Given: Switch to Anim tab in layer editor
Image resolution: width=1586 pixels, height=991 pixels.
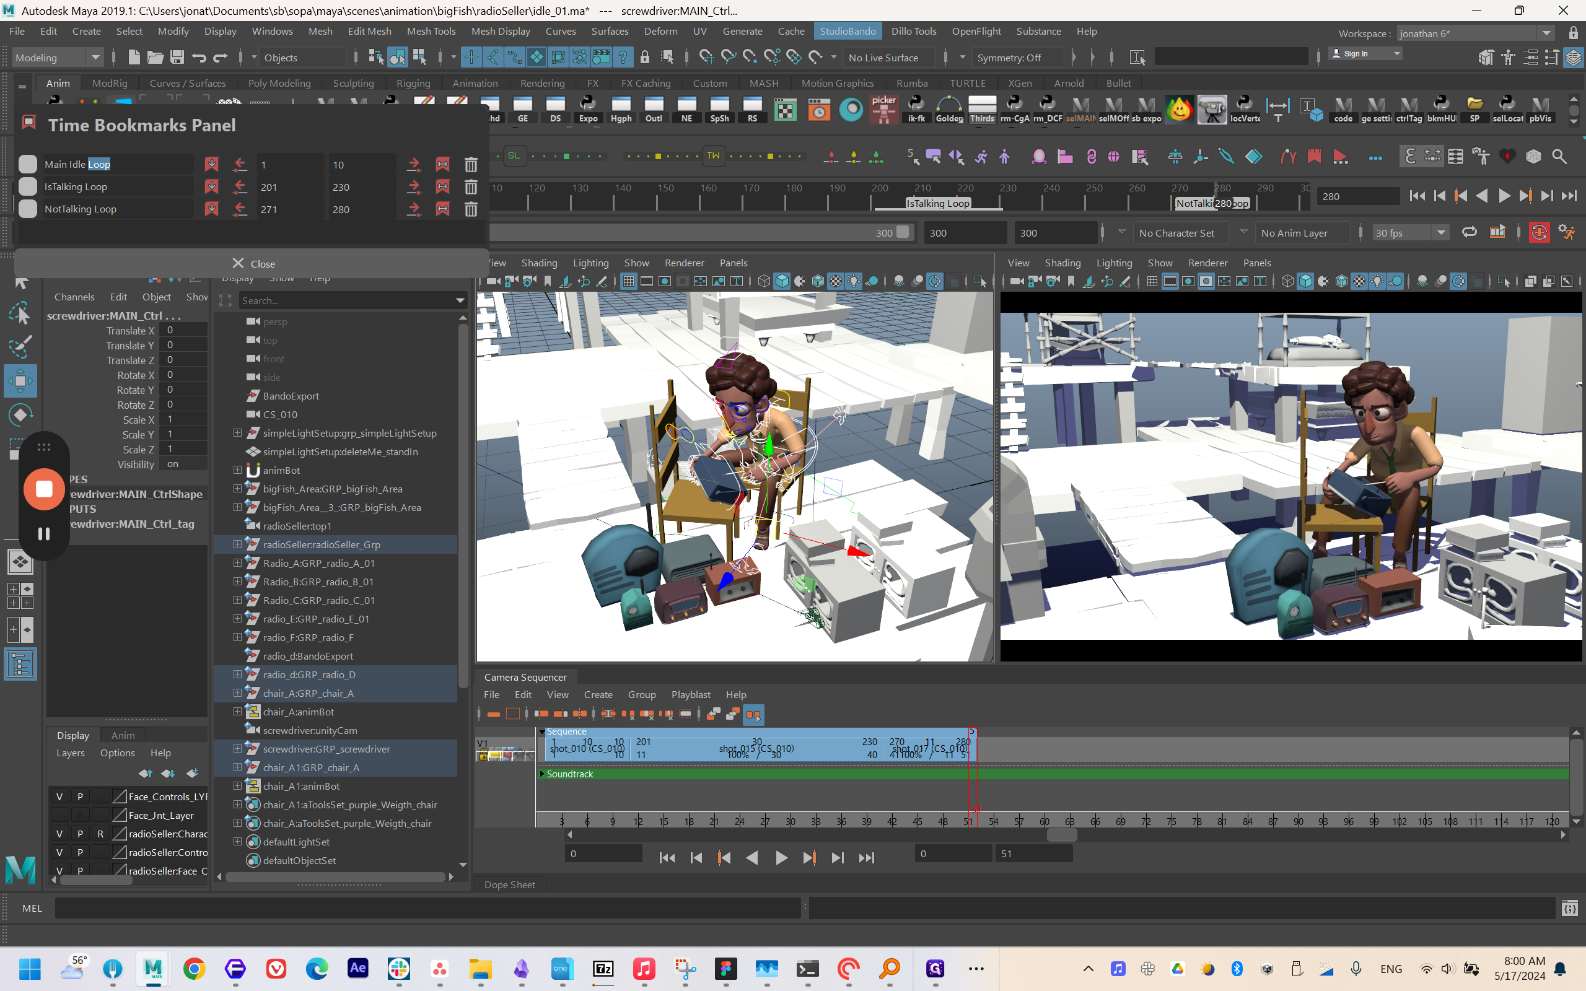Looking at the screenshot, I should [x=123, y=735].
